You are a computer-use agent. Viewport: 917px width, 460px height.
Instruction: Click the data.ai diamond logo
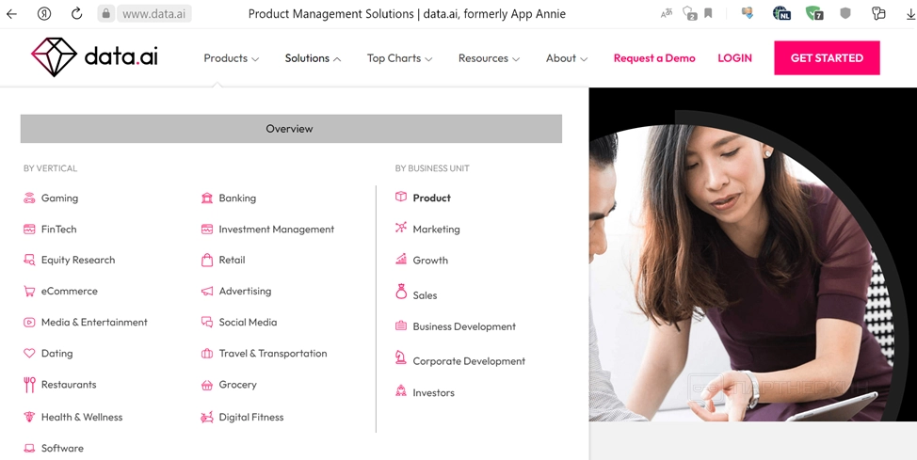(54, 57)
